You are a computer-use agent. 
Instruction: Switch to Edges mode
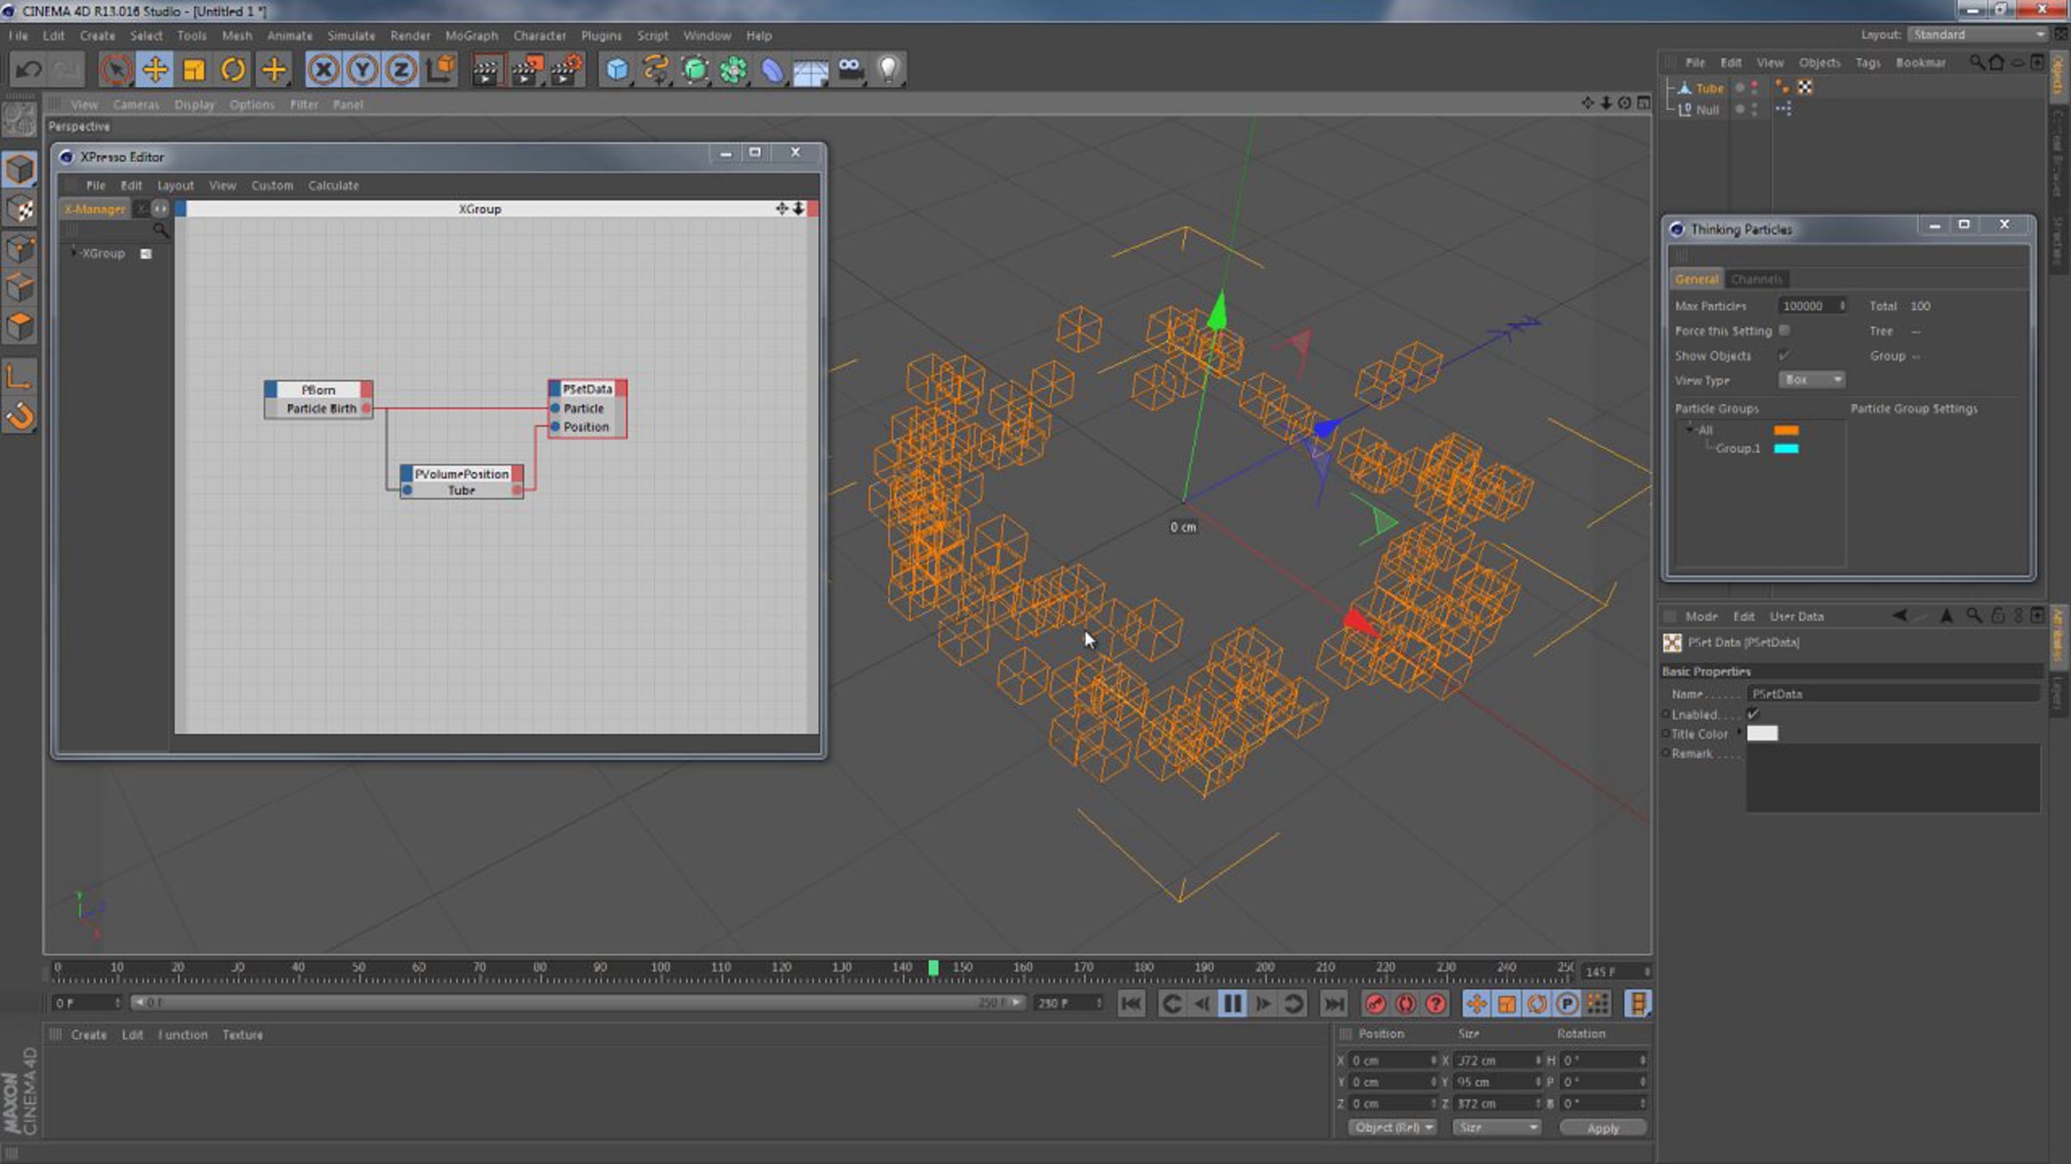[19, 288]
